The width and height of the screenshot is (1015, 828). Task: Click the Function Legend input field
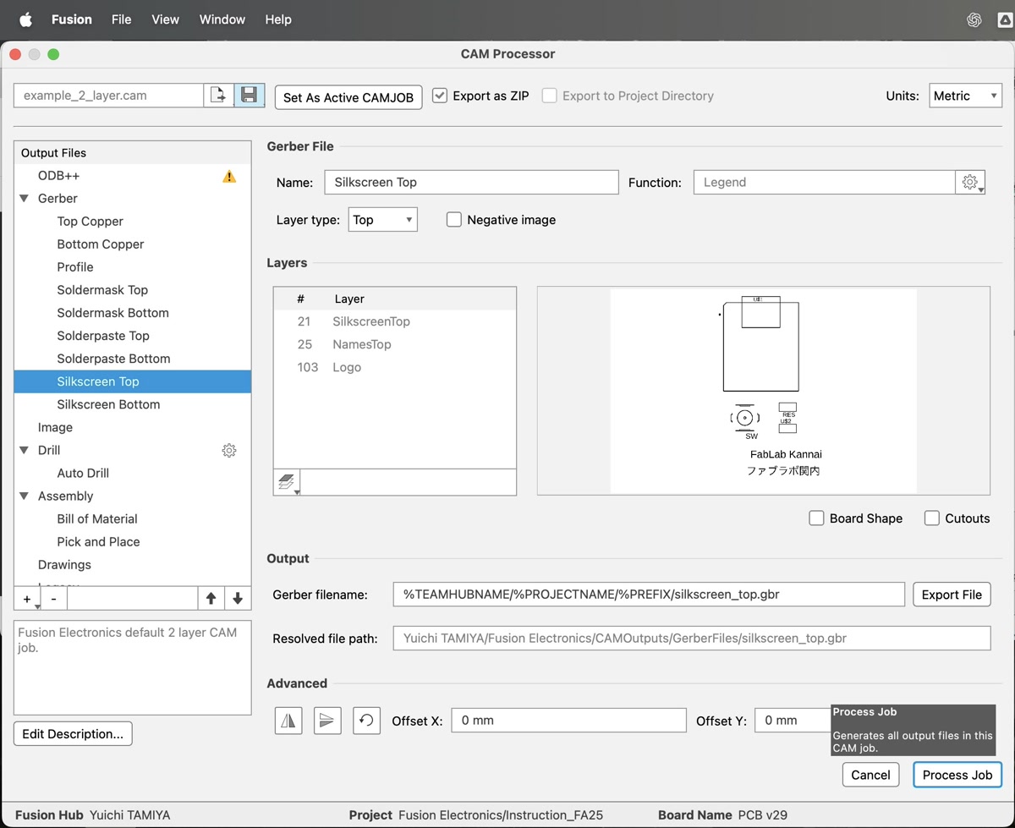(825, 182)
